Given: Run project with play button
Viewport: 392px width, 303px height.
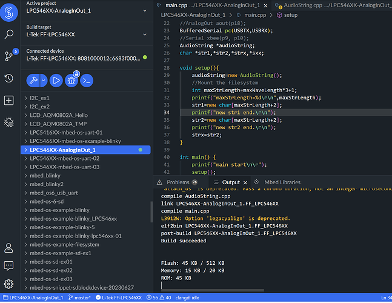Looking at the screenshot, I should tap(56, 81).
